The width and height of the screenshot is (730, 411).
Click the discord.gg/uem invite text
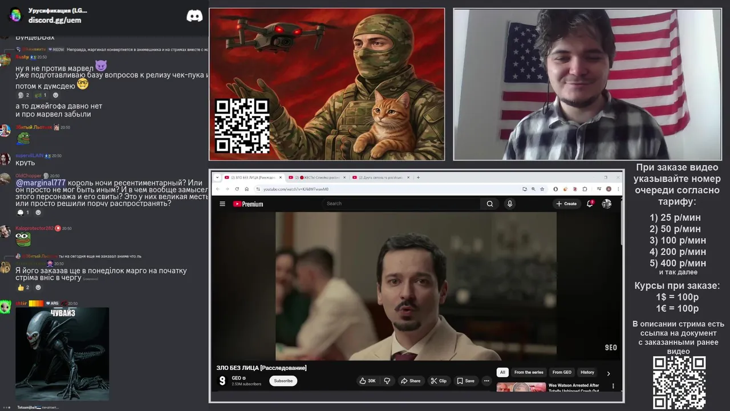[x=55, y=20]
